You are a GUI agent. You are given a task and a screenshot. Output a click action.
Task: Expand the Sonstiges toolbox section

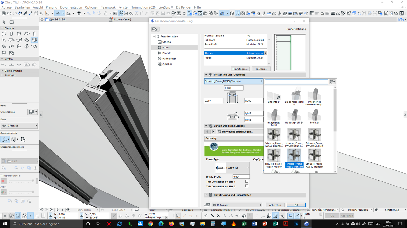(x=3, y=75)
